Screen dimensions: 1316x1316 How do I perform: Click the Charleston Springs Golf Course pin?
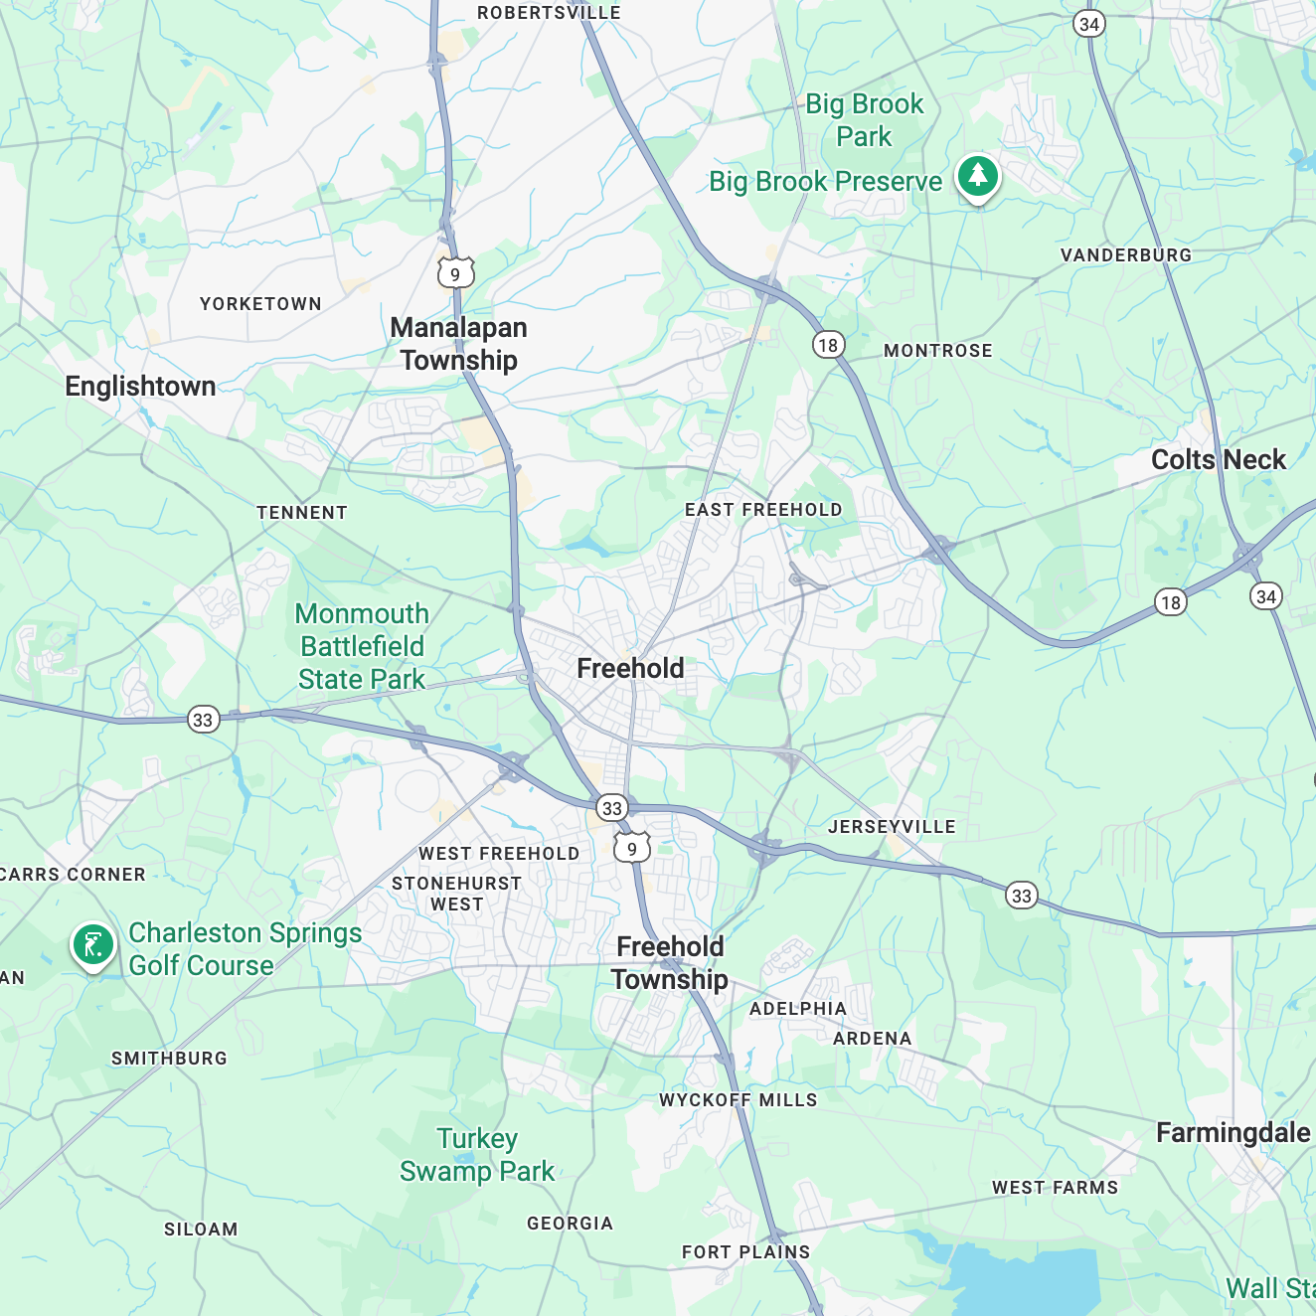(92, 946)
